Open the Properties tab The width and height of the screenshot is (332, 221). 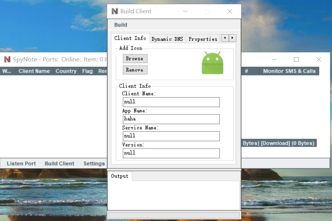click(203, 39)
